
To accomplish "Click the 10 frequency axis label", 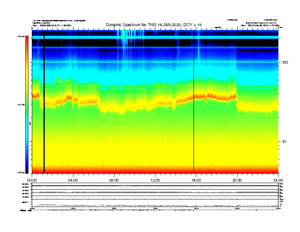I will 284,142.
